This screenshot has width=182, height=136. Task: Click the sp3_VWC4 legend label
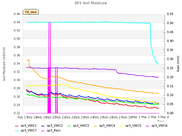(x=107, y=126)
